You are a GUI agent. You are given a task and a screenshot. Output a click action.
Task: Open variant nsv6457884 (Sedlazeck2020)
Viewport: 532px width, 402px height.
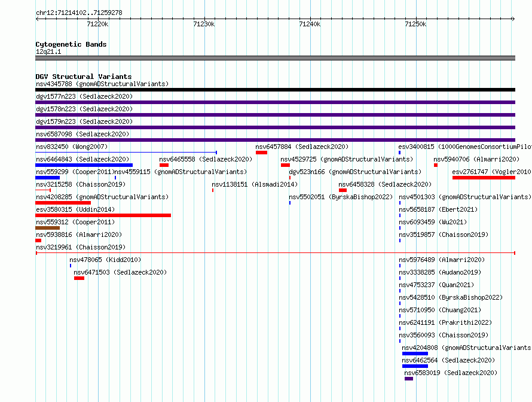pyautogui.click(x=302, y=147)
